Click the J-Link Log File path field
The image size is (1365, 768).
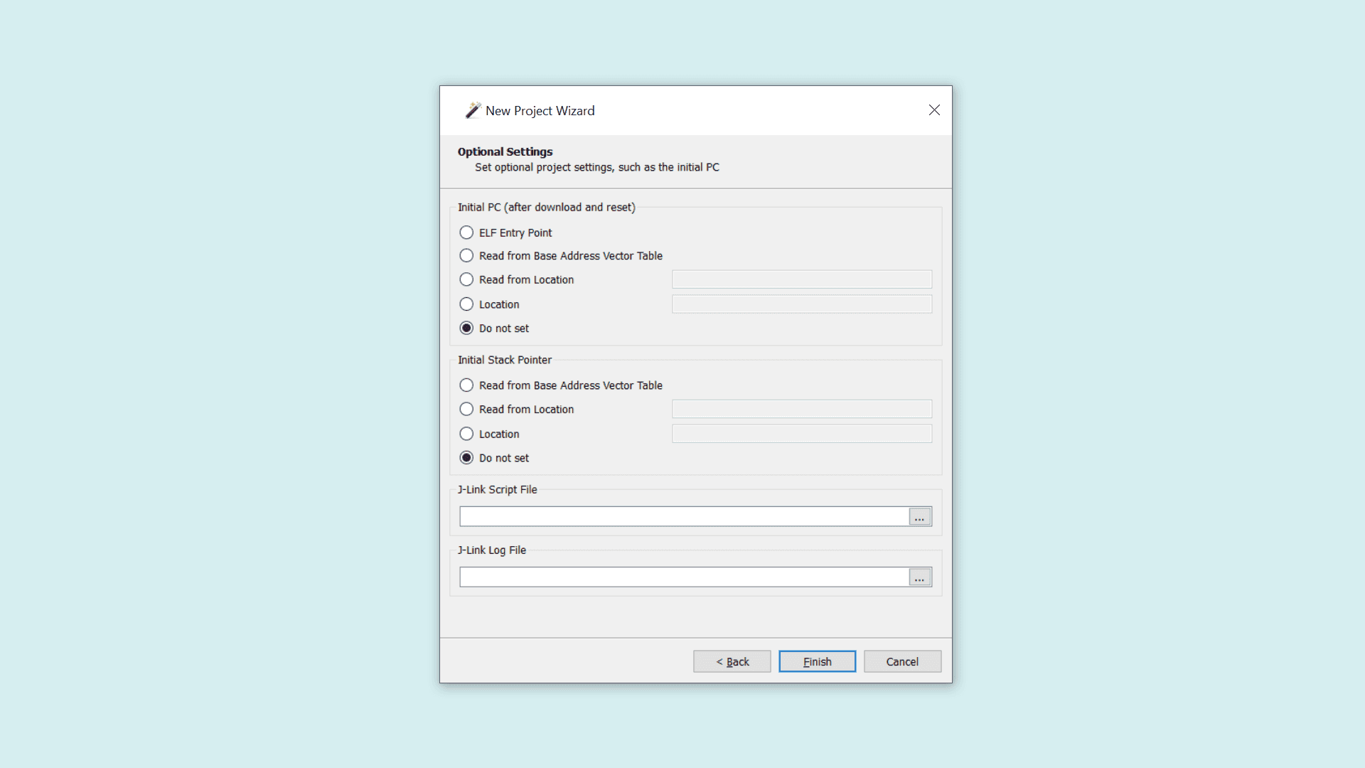[x=683, y=577]
